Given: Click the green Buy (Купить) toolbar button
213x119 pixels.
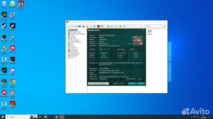Looking at the screenshot, I should [x=110, y=26].
